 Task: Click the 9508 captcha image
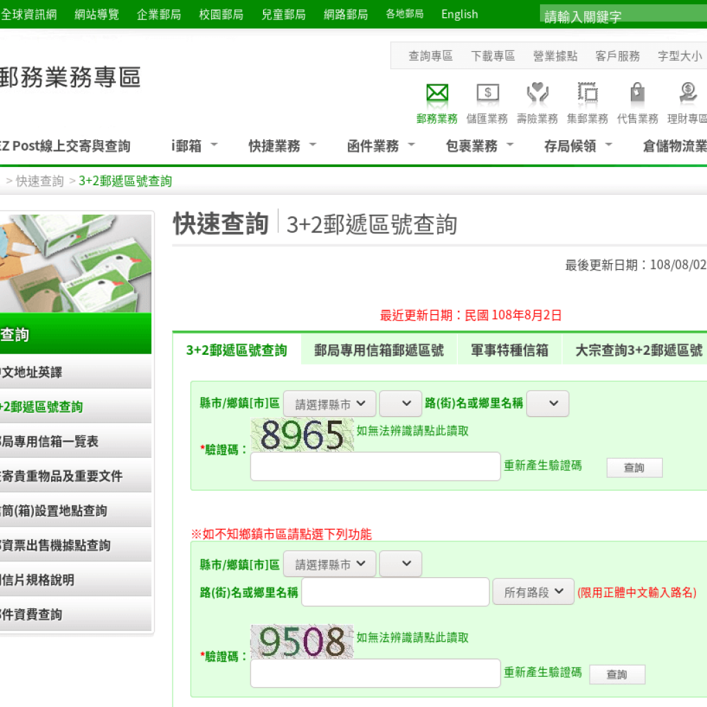pos(302,641)
